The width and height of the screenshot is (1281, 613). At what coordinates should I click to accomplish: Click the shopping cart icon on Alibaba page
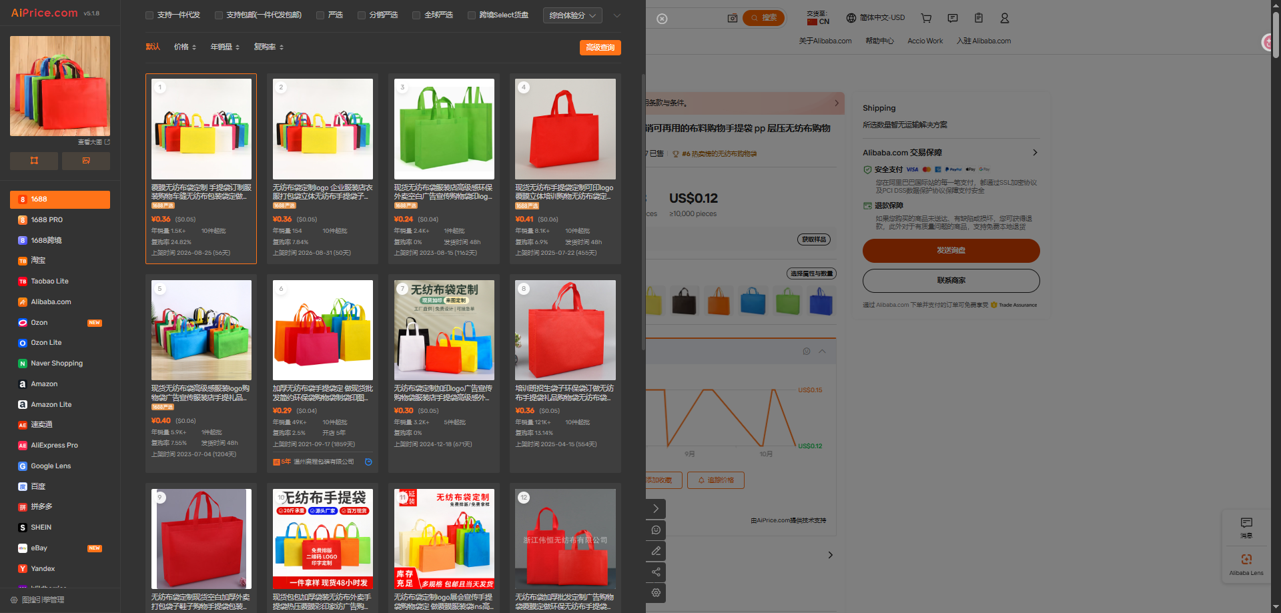[x=926, y=18]
